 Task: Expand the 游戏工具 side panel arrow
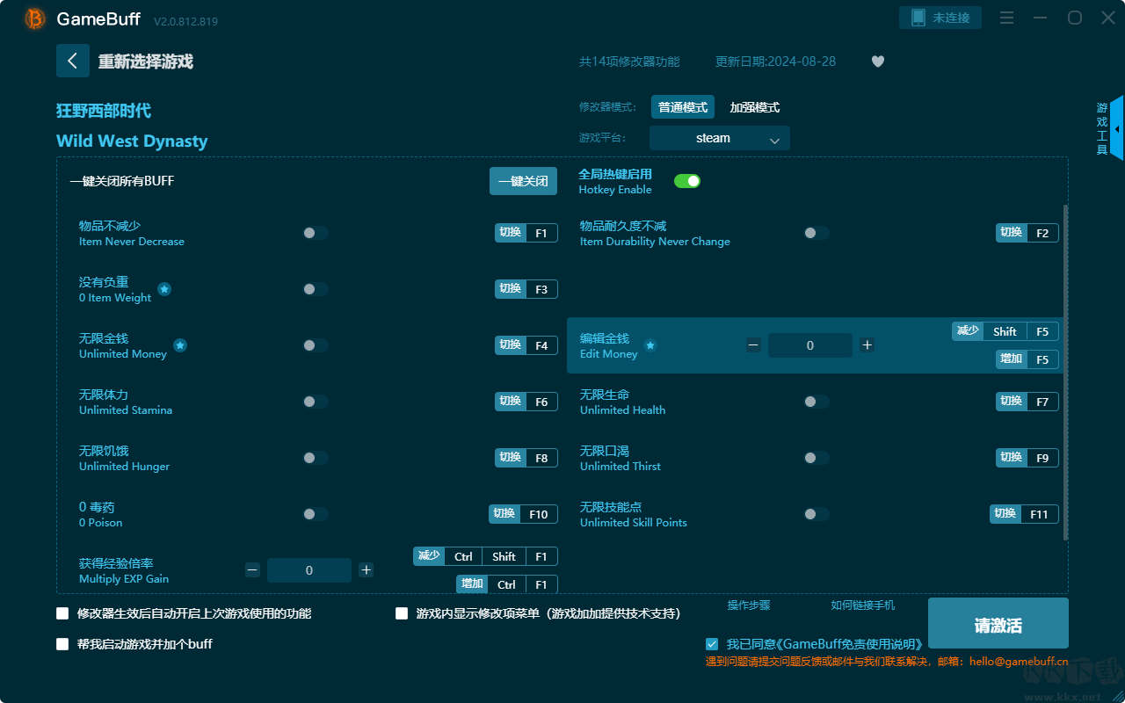point(1116,129)
